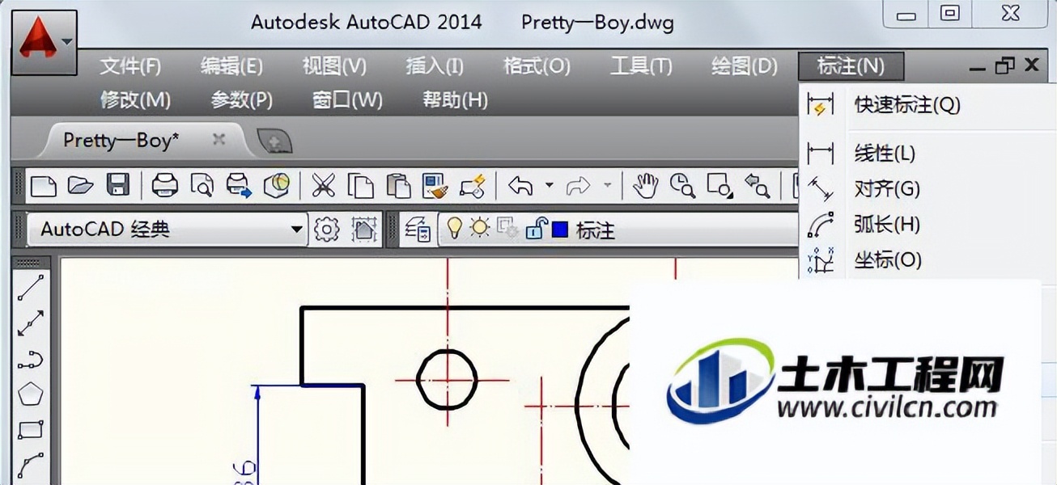Toggle the layer lock padlock icon
Viewport: 1057px width, 485px height.
point(535,230)
